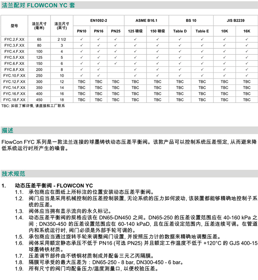The height and width of the screenshot is (280, 258).
Task: Click the PN10 'TBC' cell in FYC.12.F.XX row
Action: click(82, 82)
